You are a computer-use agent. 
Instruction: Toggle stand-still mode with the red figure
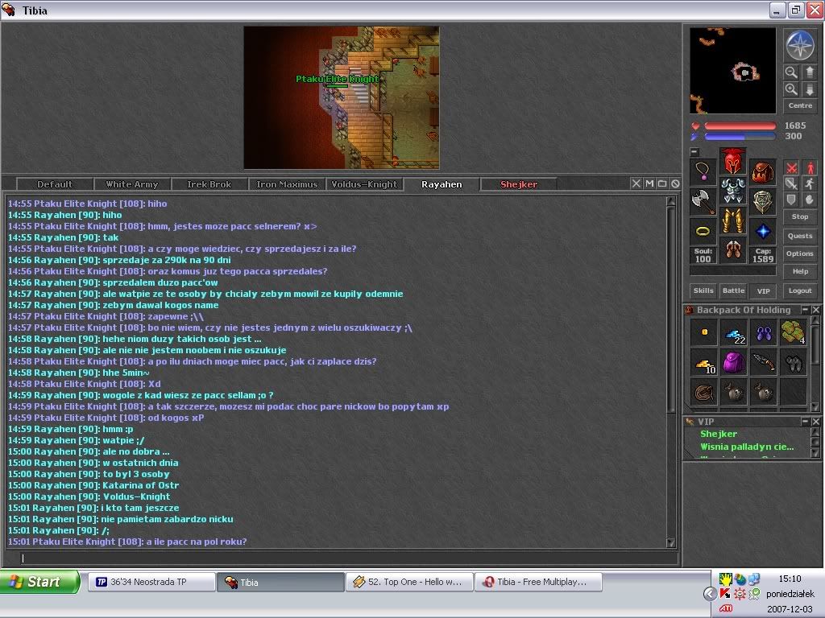(x=810, y=168)
